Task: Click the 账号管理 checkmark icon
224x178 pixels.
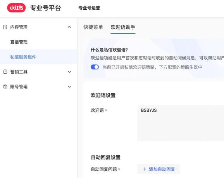Action: pos(5,86)
